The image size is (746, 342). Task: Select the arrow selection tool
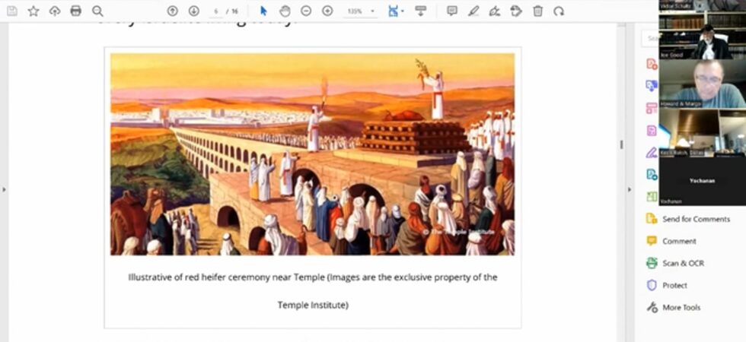[x=263, y=11]
